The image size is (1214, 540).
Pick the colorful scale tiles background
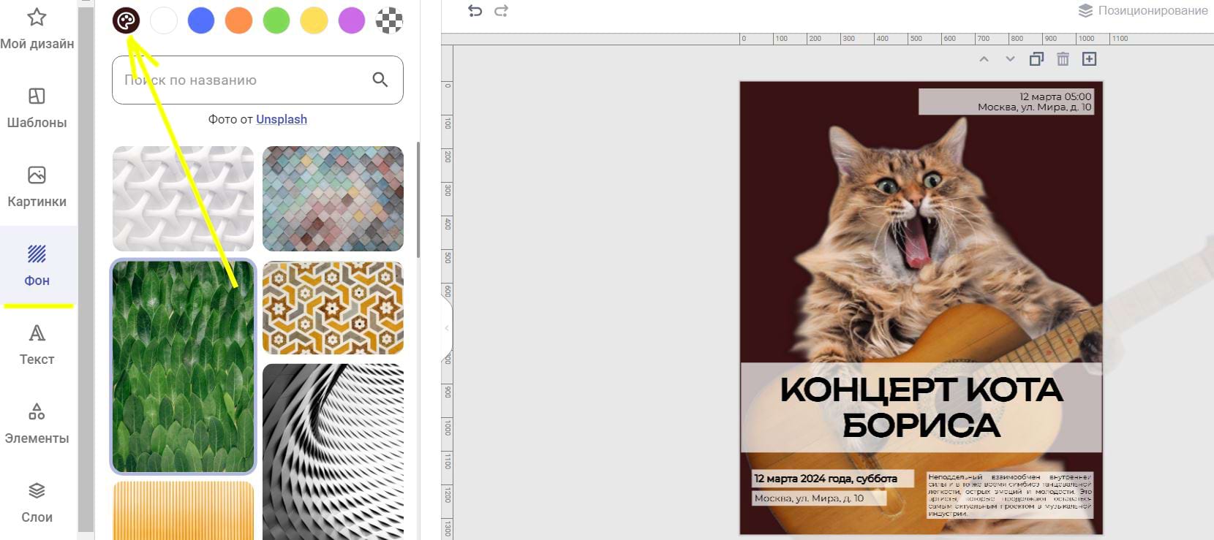click(x=333, y=198)
